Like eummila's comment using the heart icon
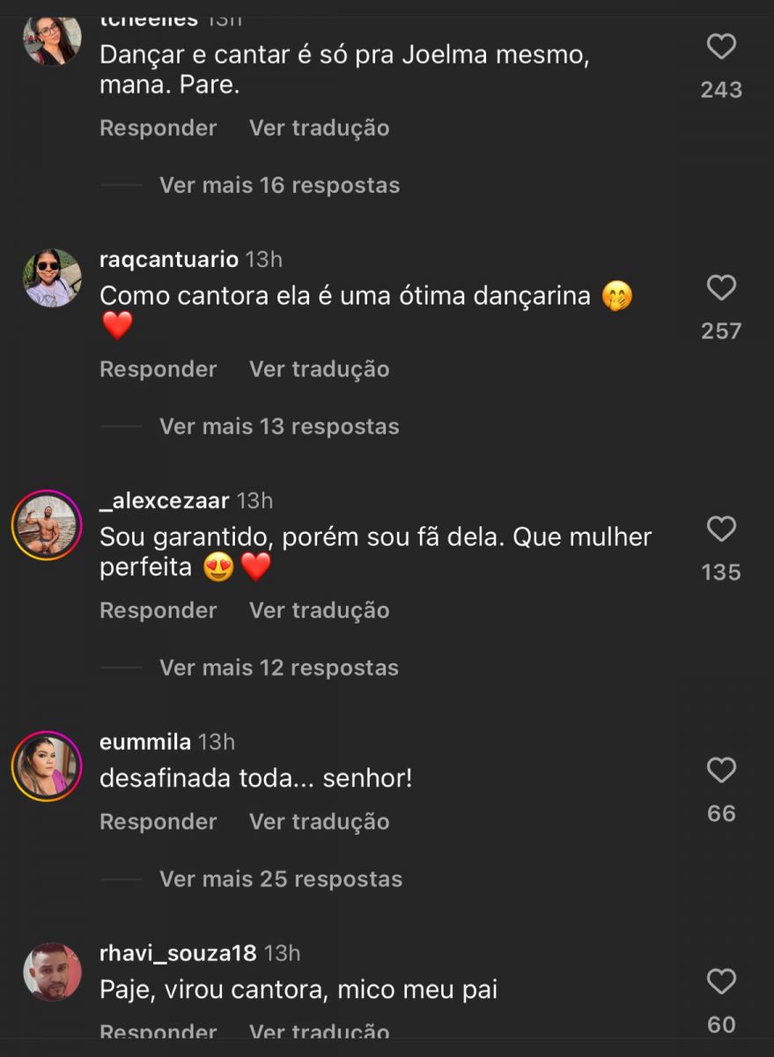The width and height of the screenshot is (774, 1057). click(x=721, y=771)
